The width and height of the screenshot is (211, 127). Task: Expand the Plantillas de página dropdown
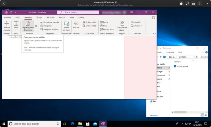[122, 26]
